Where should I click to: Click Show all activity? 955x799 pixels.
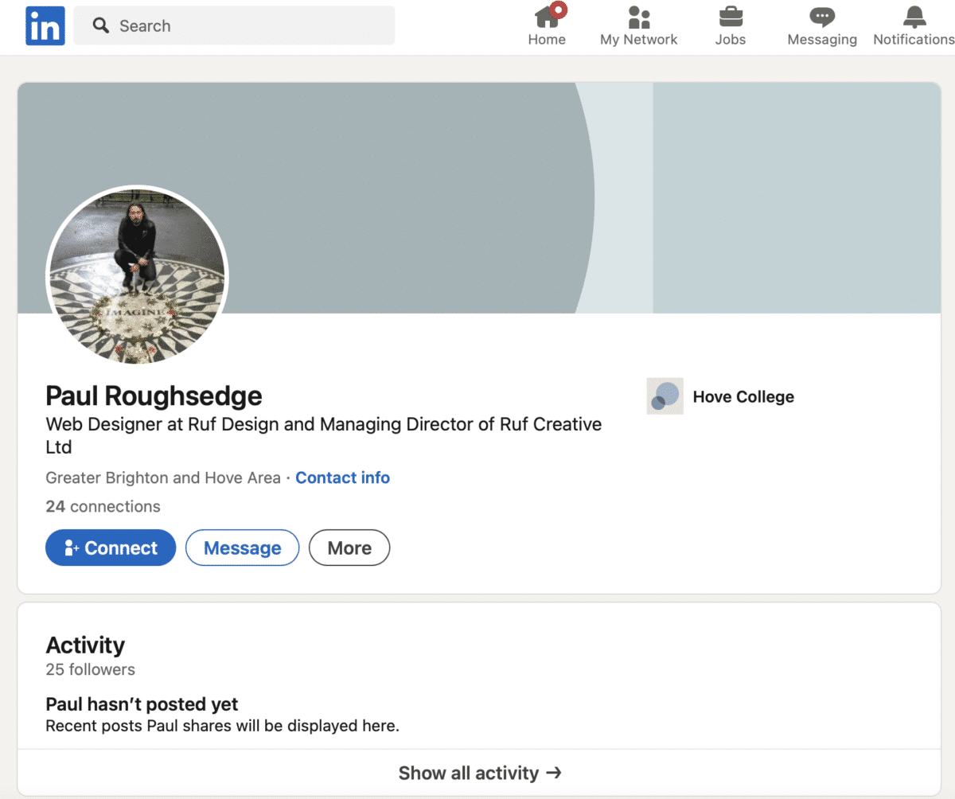pyautogui.click(x=480, y=773)
